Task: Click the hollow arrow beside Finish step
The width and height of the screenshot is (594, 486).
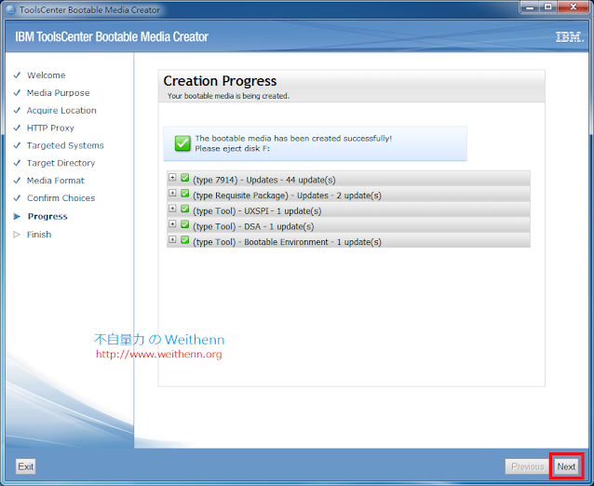Action: click(x=17, y=235)
